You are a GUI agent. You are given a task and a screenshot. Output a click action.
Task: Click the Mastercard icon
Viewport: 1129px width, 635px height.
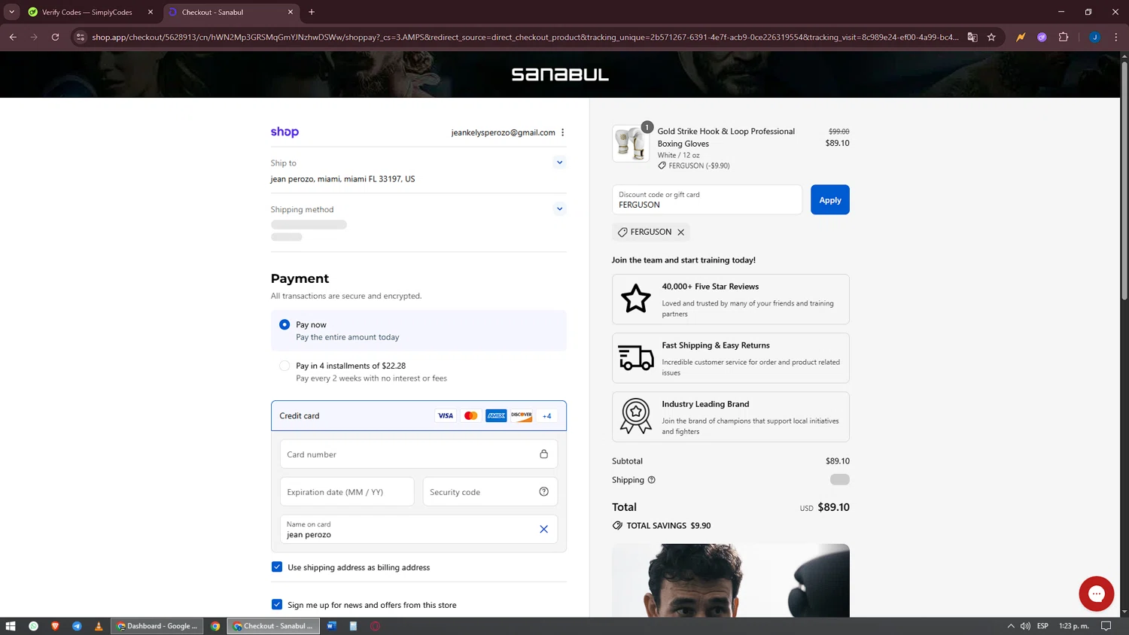click(471, 415)
